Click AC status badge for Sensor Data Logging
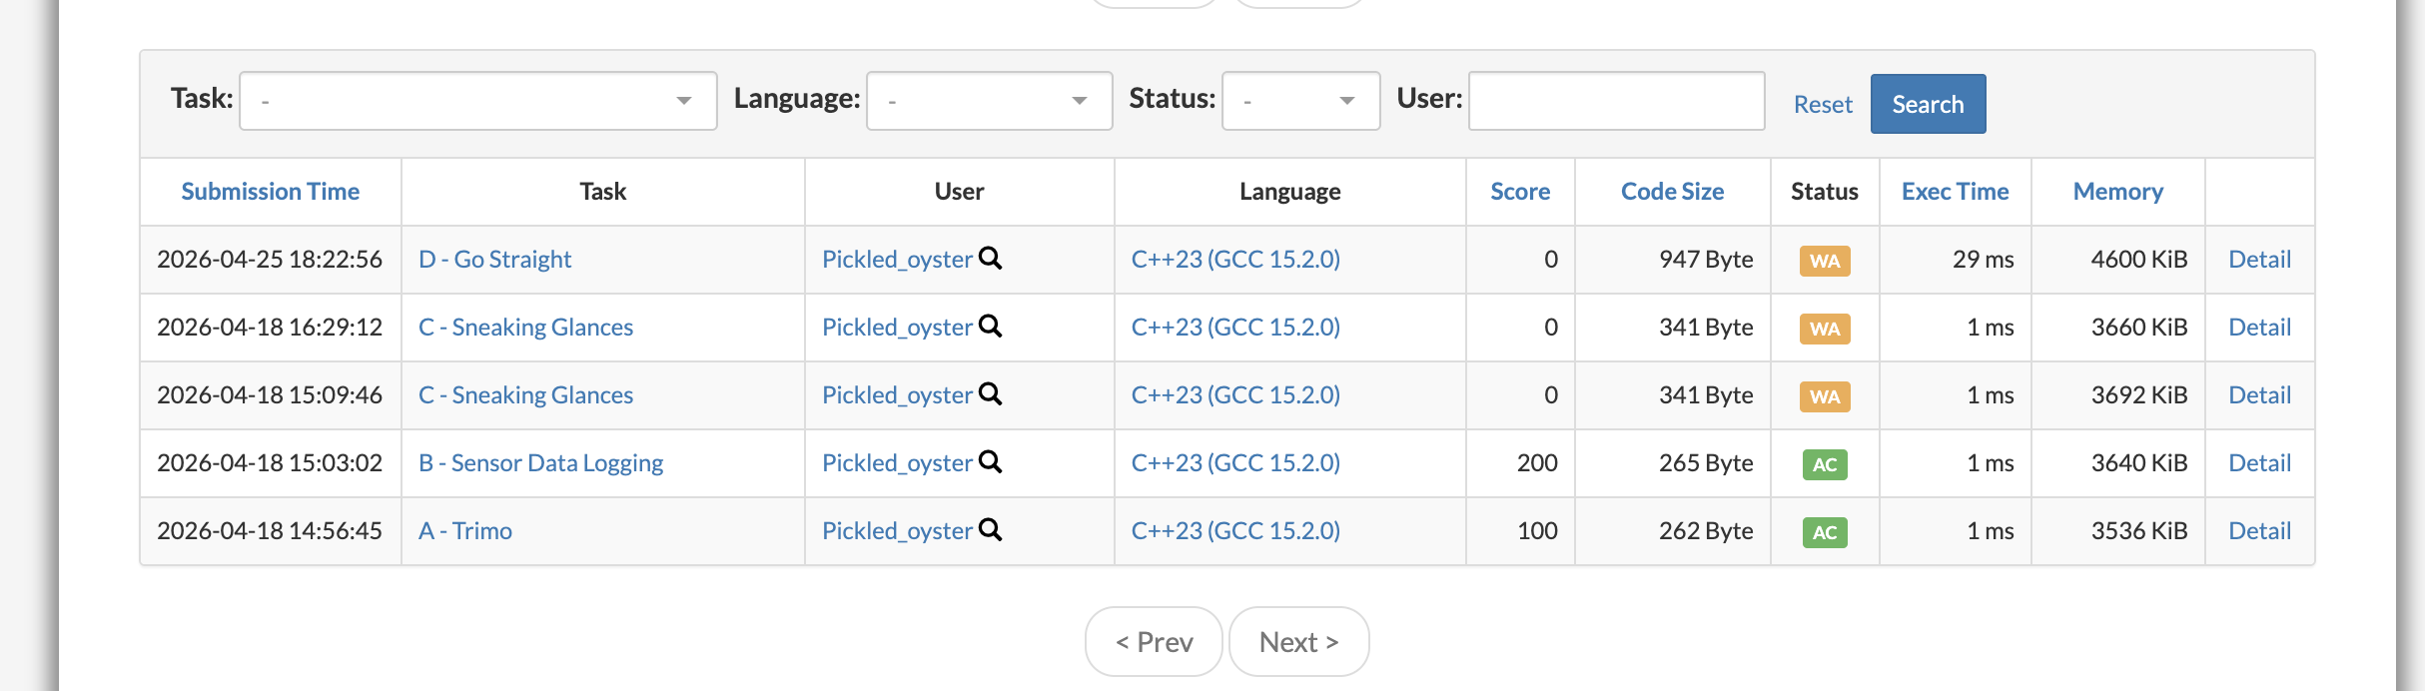This screenshot has width=2425, height=691. click(1824, 464)
